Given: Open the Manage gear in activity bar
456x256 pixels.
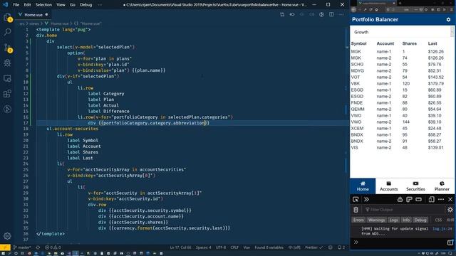Looking at the screenshot, I should [7, 236].
